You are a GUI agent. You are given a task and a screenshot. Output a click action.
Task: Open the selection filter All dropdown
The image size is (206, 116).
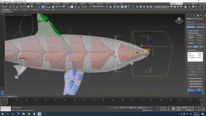point(23,6)
